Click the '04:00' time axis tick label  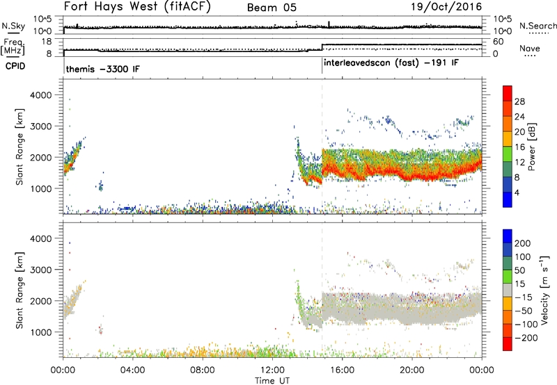pyautogui.click(x=133, y=370)
